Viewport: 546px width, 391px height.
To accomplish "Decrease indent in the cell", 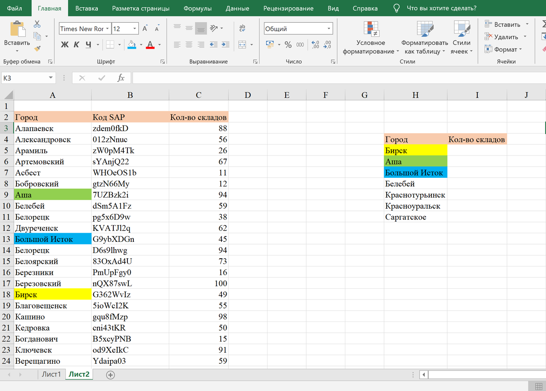I will click(213, 45).
